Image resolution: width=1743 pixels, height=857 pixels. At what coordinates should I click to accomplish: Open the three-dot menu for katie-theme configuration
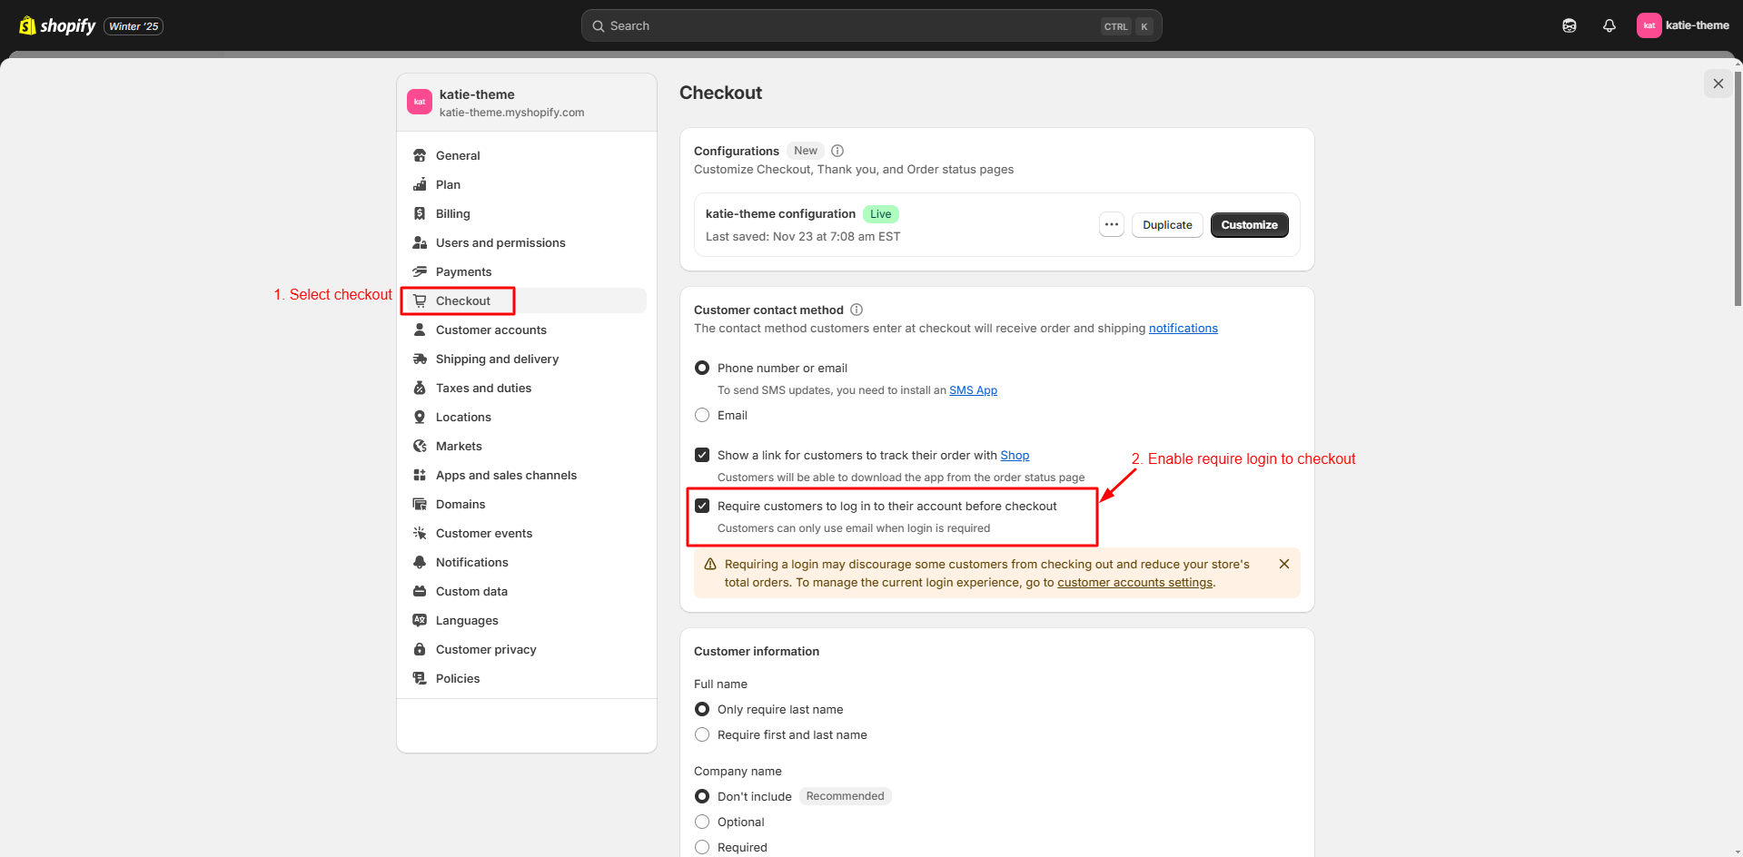pyautogui.click(x=1112, y=224)
